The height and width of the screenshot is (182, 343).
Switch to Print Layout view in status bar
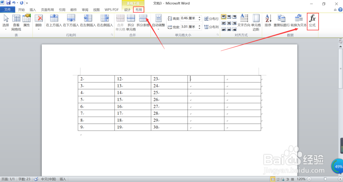click(273, 179)
